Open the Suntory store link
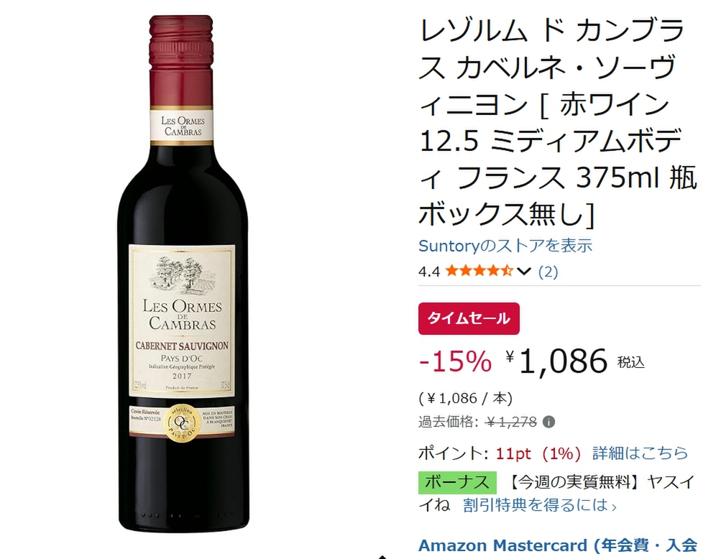This screenshot has height=559, width=716. [505, 246]
